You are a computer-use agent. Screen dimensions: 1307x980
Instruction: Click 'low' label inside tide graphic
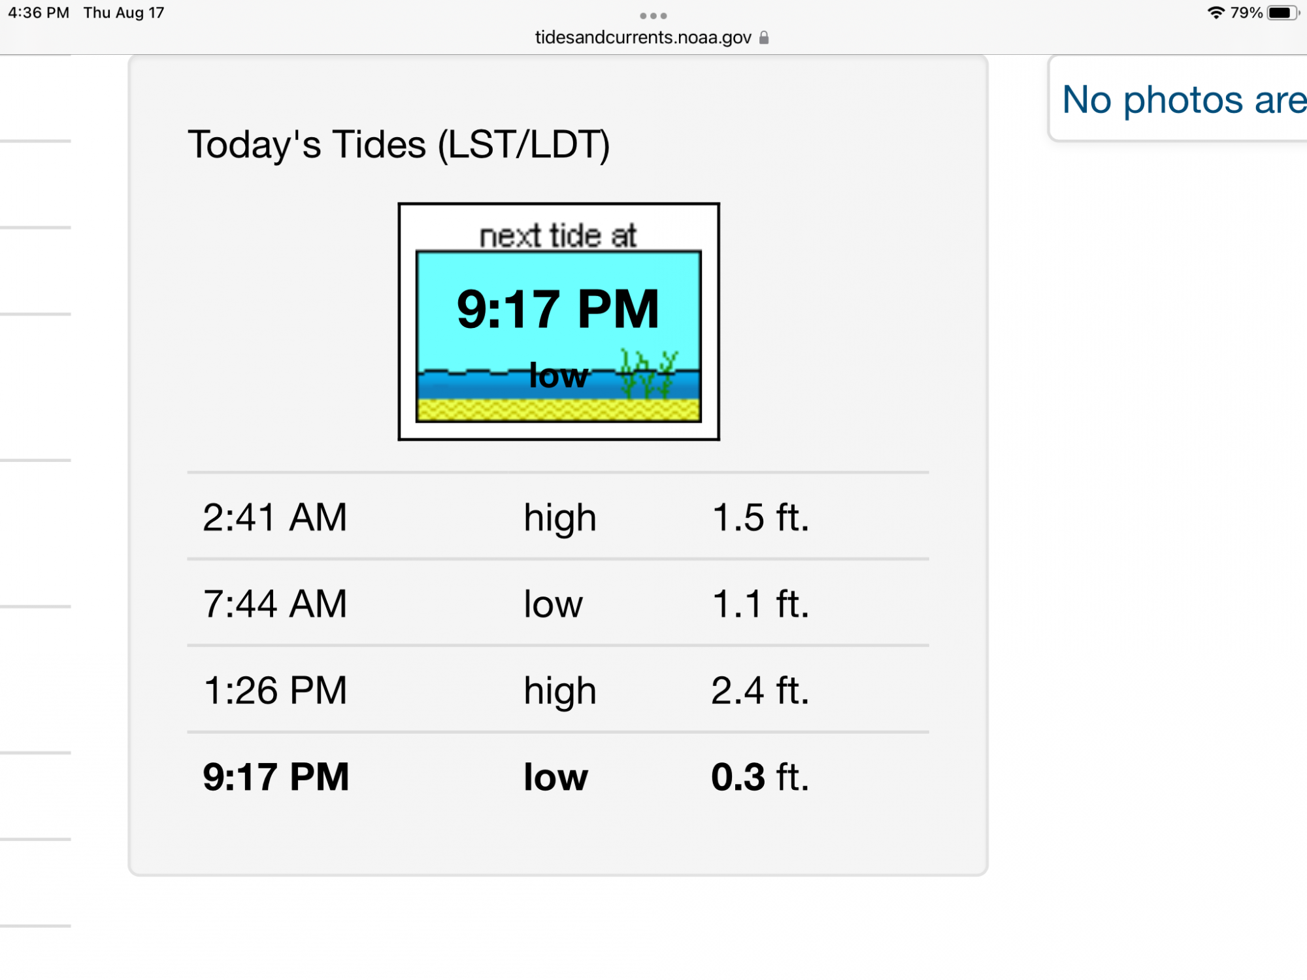[x=559, y=375]
